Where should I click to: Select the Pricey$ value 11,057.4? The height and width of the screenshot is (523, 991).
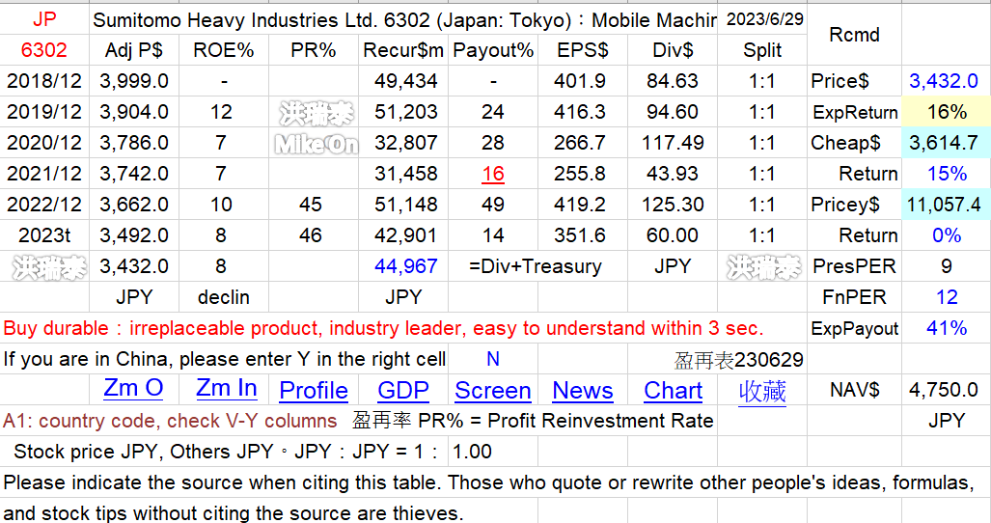click(946, 205)
